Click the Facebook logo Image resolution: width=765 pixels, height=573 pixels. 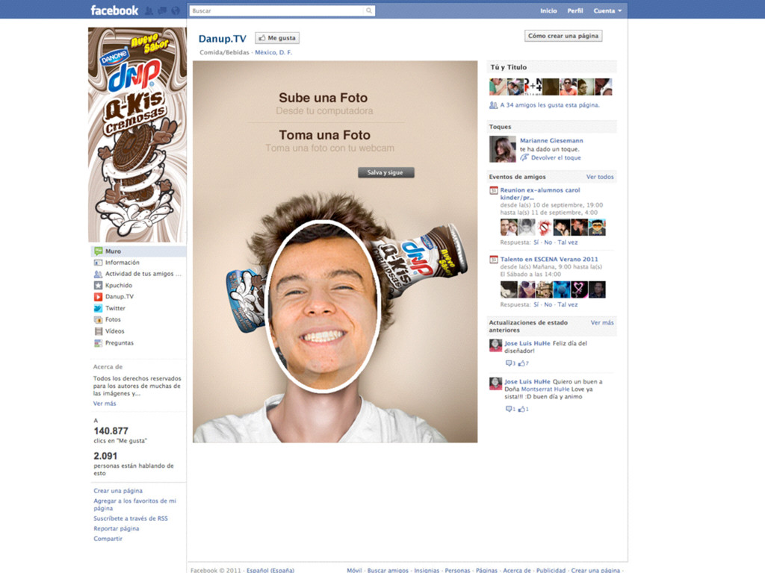[114, 10]
